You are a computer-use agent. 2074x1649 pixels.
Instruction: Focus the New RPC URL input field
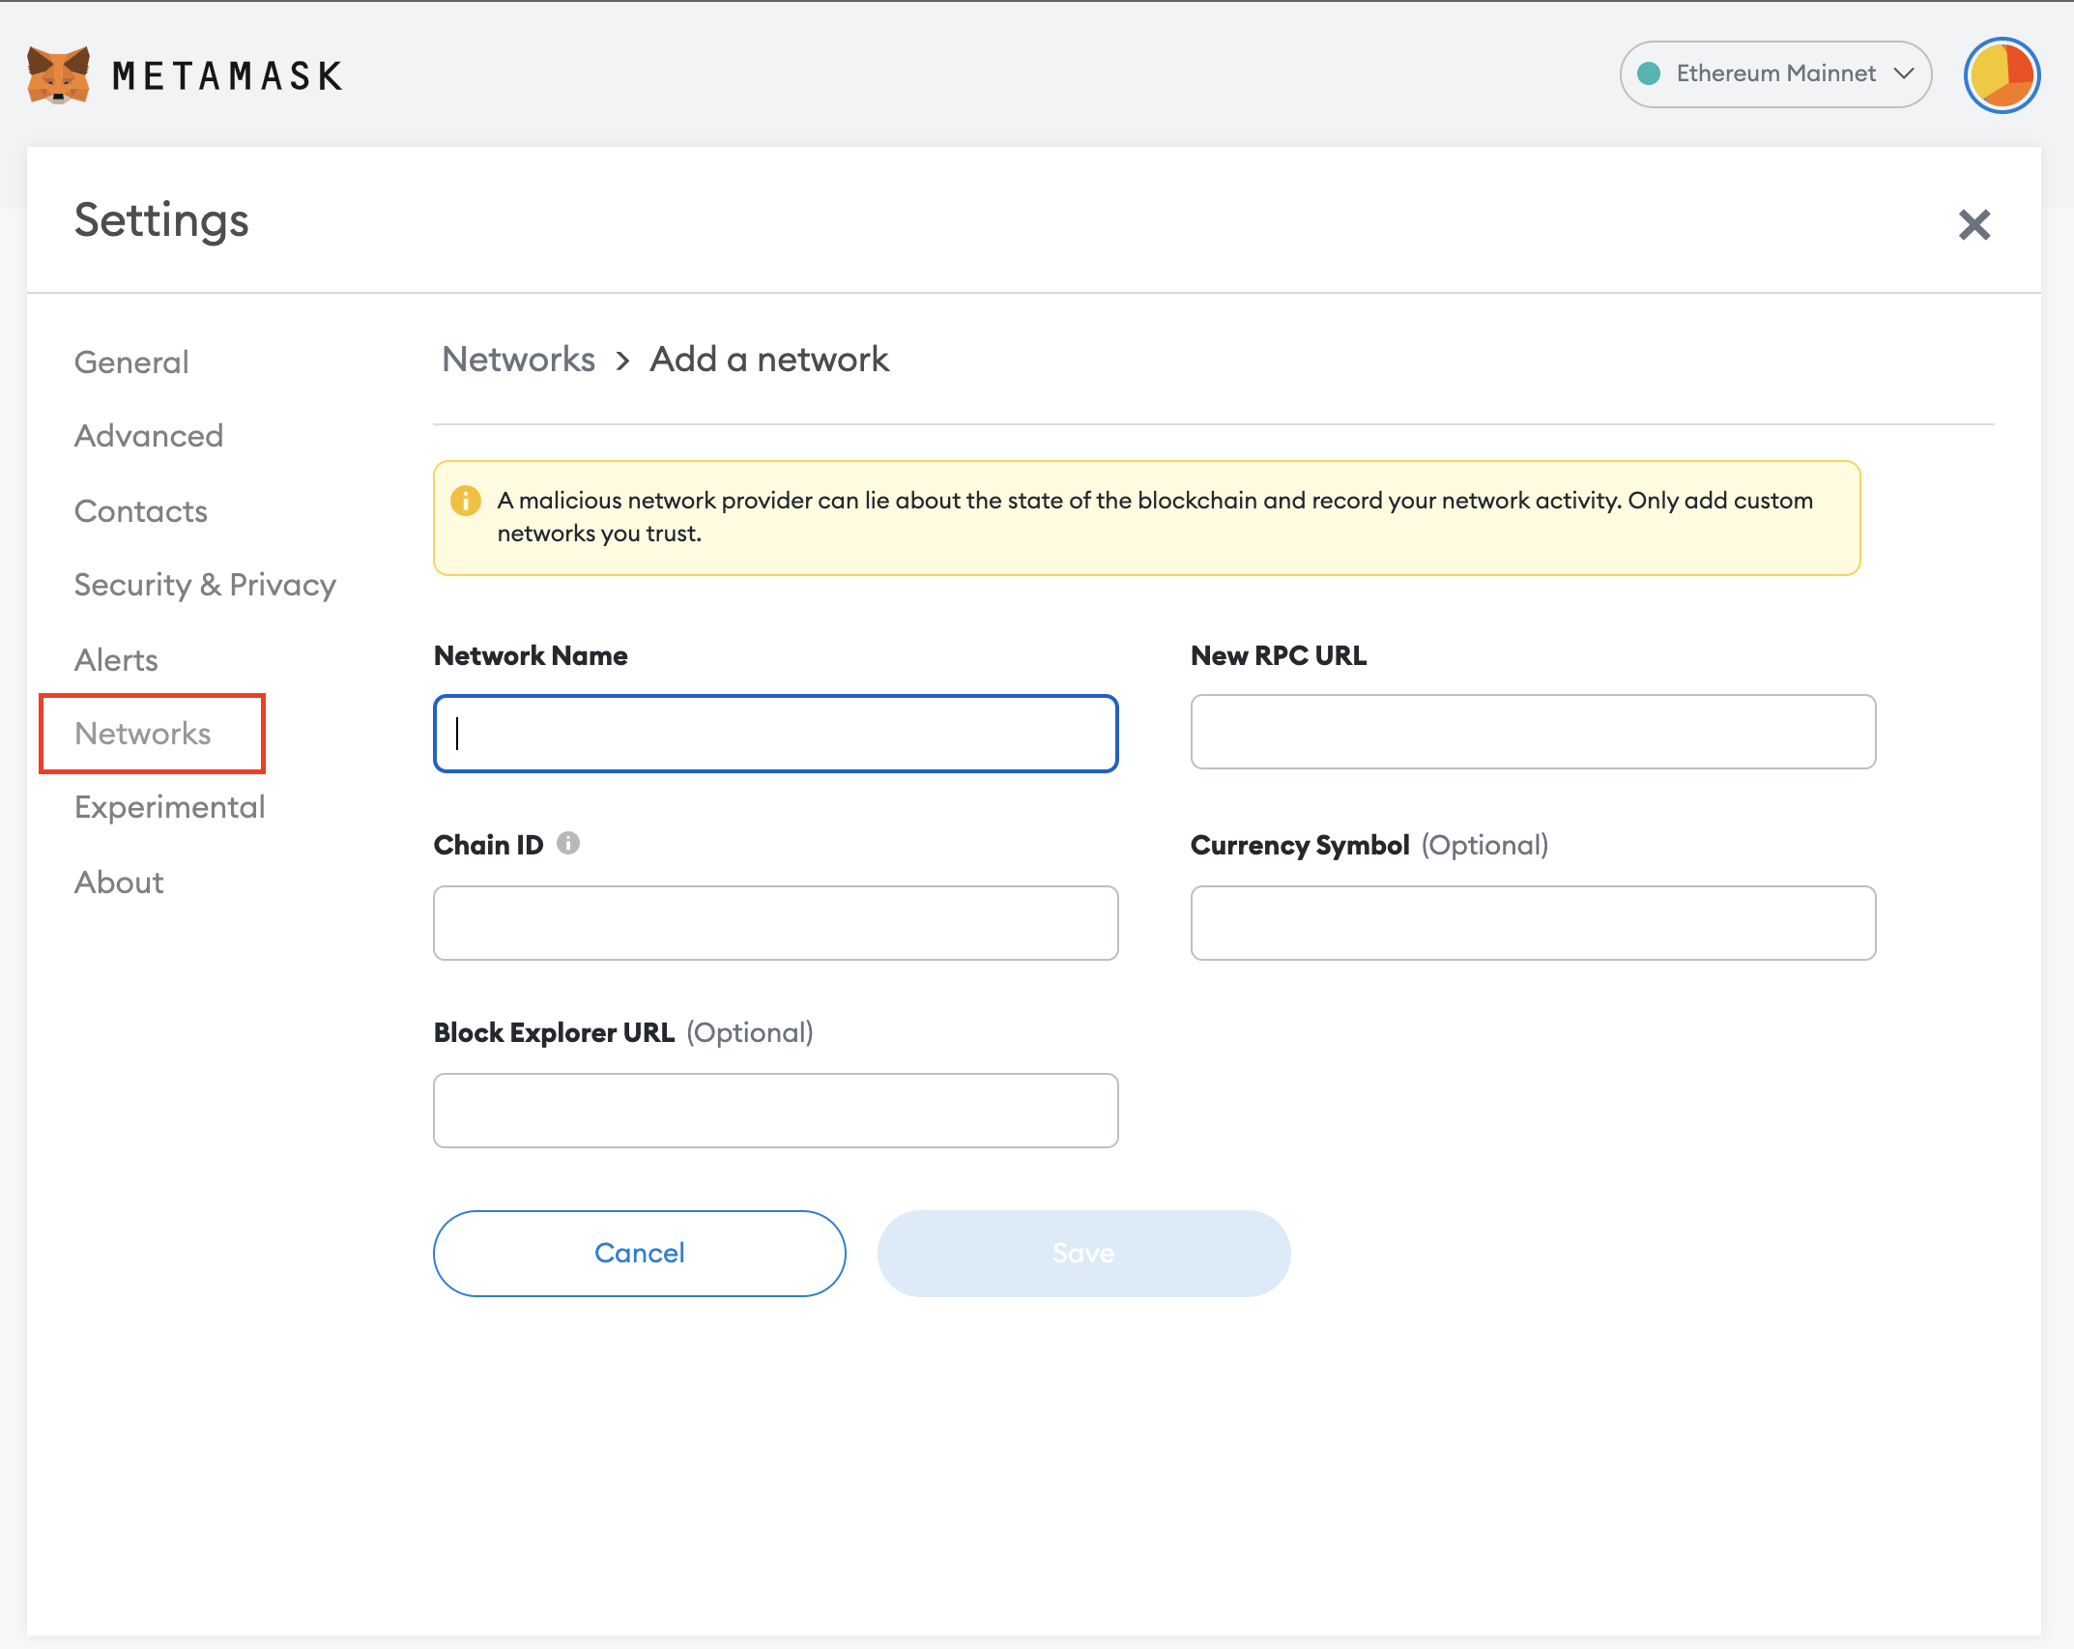(x=1533, y=732)
